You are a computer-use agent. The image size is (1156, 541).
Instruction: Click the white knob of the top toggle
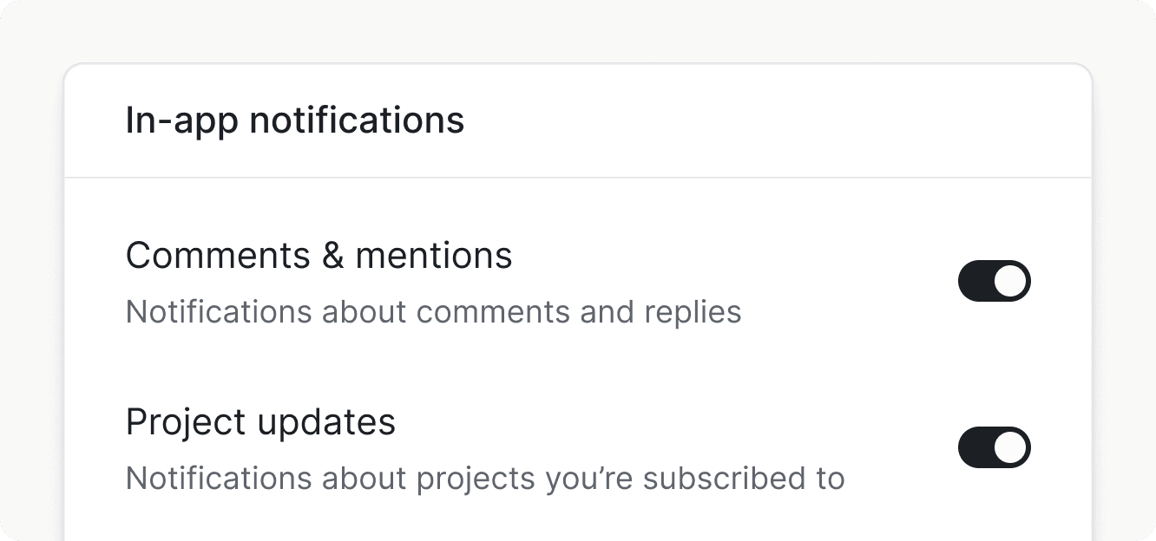point(1010,281)
